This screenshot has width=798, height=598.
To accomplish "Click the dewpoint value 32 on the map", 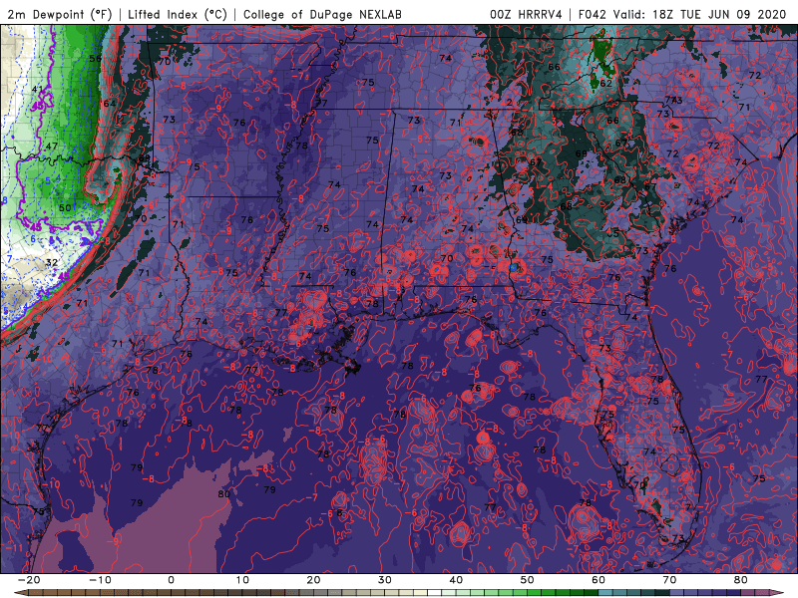I will pyautogui.click(x=52, y=263).
